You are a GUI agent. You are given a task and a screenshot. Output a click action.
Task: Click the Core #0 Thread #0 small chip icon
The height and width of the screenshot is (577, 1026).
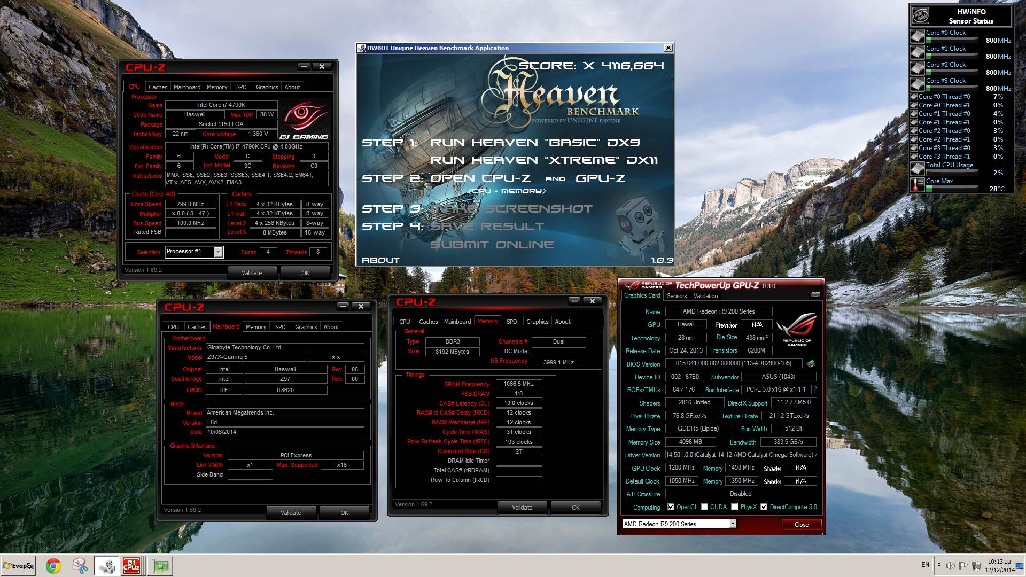(914, 97)
